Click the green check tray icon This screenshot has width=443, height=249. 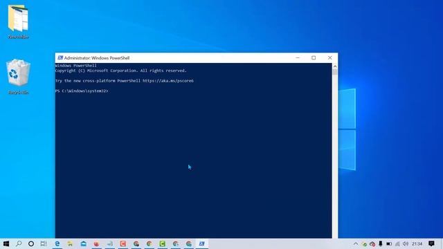(x=364, y=244)
